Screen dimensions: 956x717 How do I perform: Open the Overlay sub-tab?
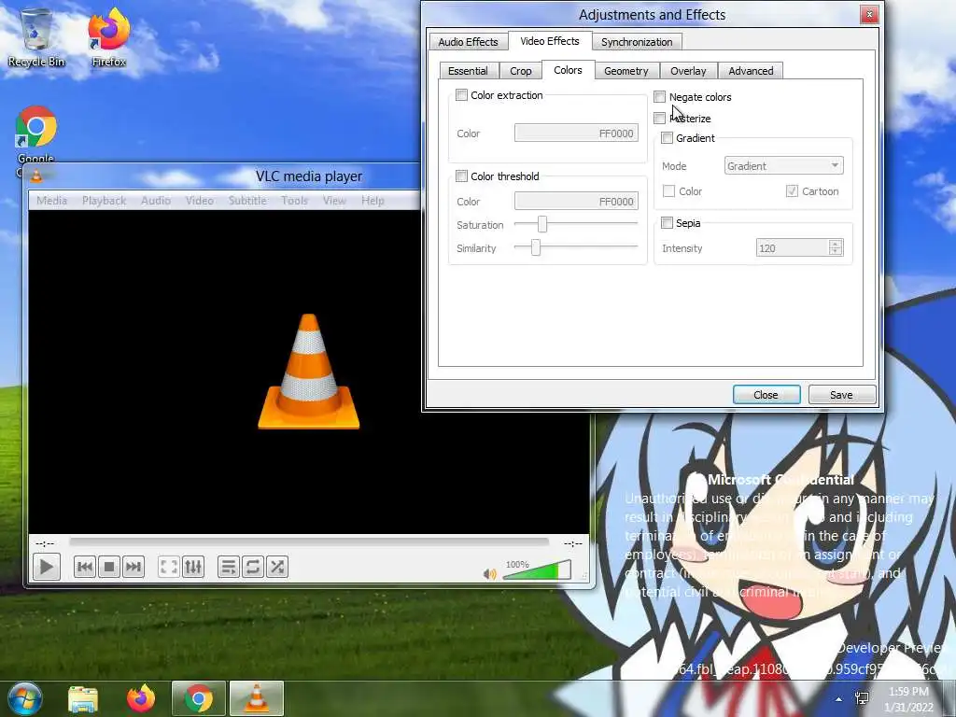(x=688, y=71)
